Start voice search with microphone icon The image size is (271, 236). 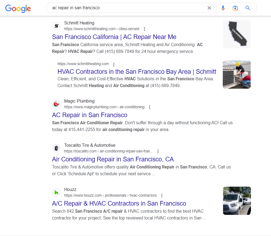223,8
